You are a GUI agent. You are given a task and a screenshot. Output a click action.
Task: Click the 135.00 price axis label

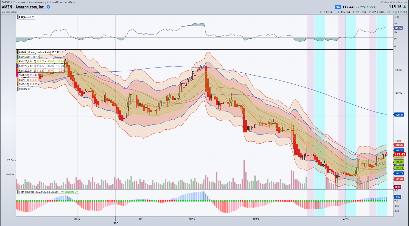398,70
